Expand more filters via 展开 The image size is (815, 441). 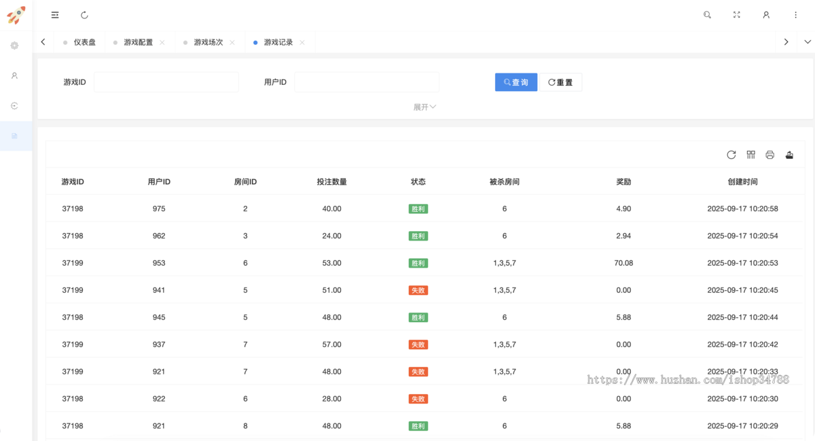coord(424,107)
